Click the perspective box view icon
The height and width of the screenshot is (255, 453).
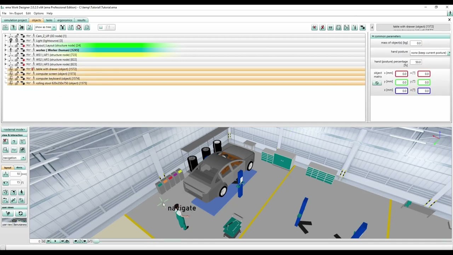point(22,141)
